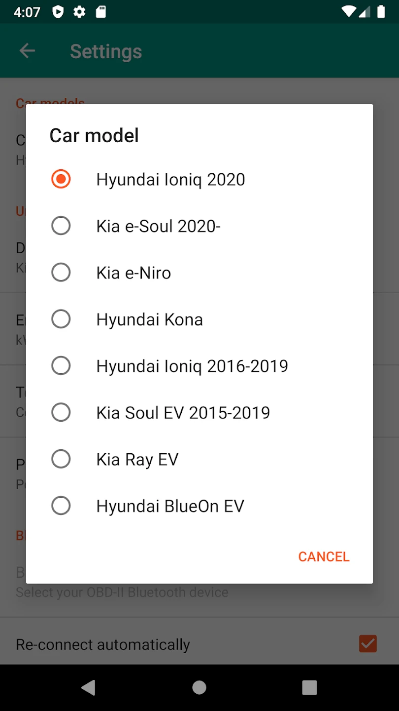Choose the Hyundai Kona radio option
399x711 pixels.
61,319
